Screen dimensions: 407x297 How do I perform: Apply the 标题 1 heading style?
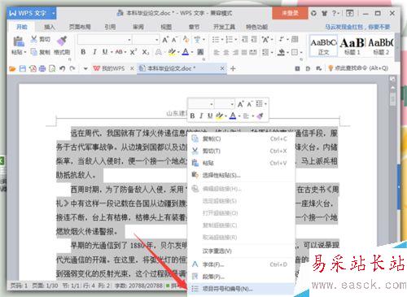click(x=352, y=46)
